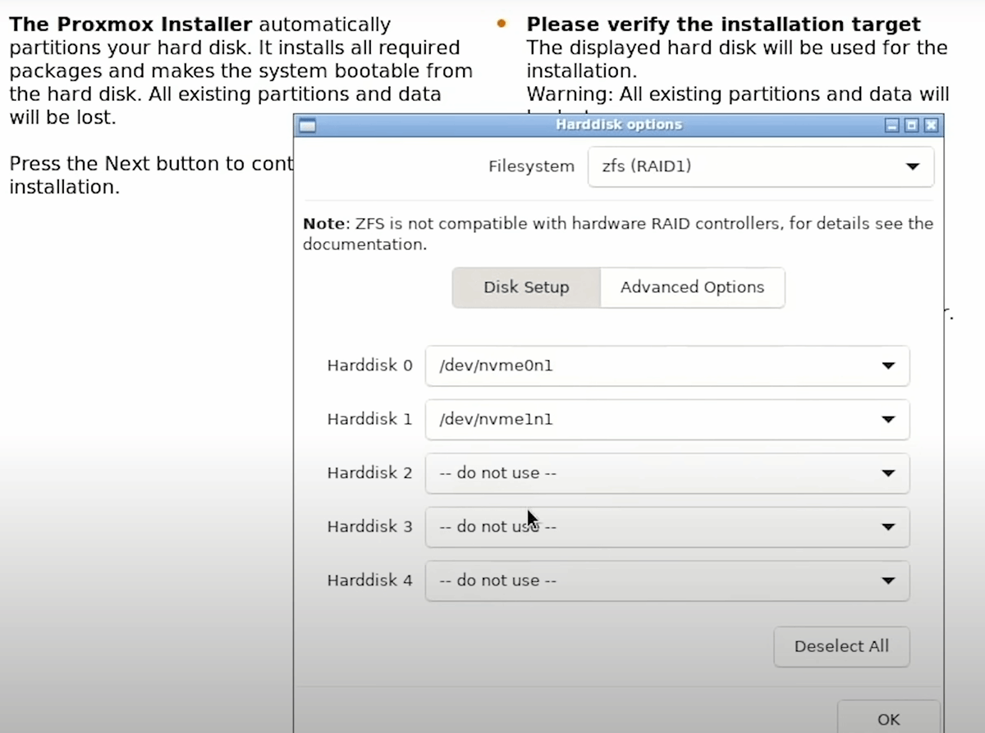Close the Harddisk options dialog

pyautogui.click(x=930, y=125)
